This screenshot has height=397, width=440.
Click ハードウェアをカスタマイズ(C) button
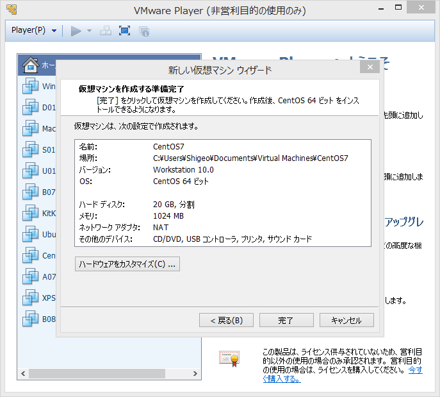[x=127, y=264]
